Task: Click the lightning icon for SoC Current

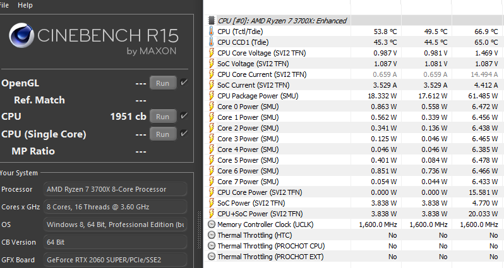Action: (x=211, y=85)
